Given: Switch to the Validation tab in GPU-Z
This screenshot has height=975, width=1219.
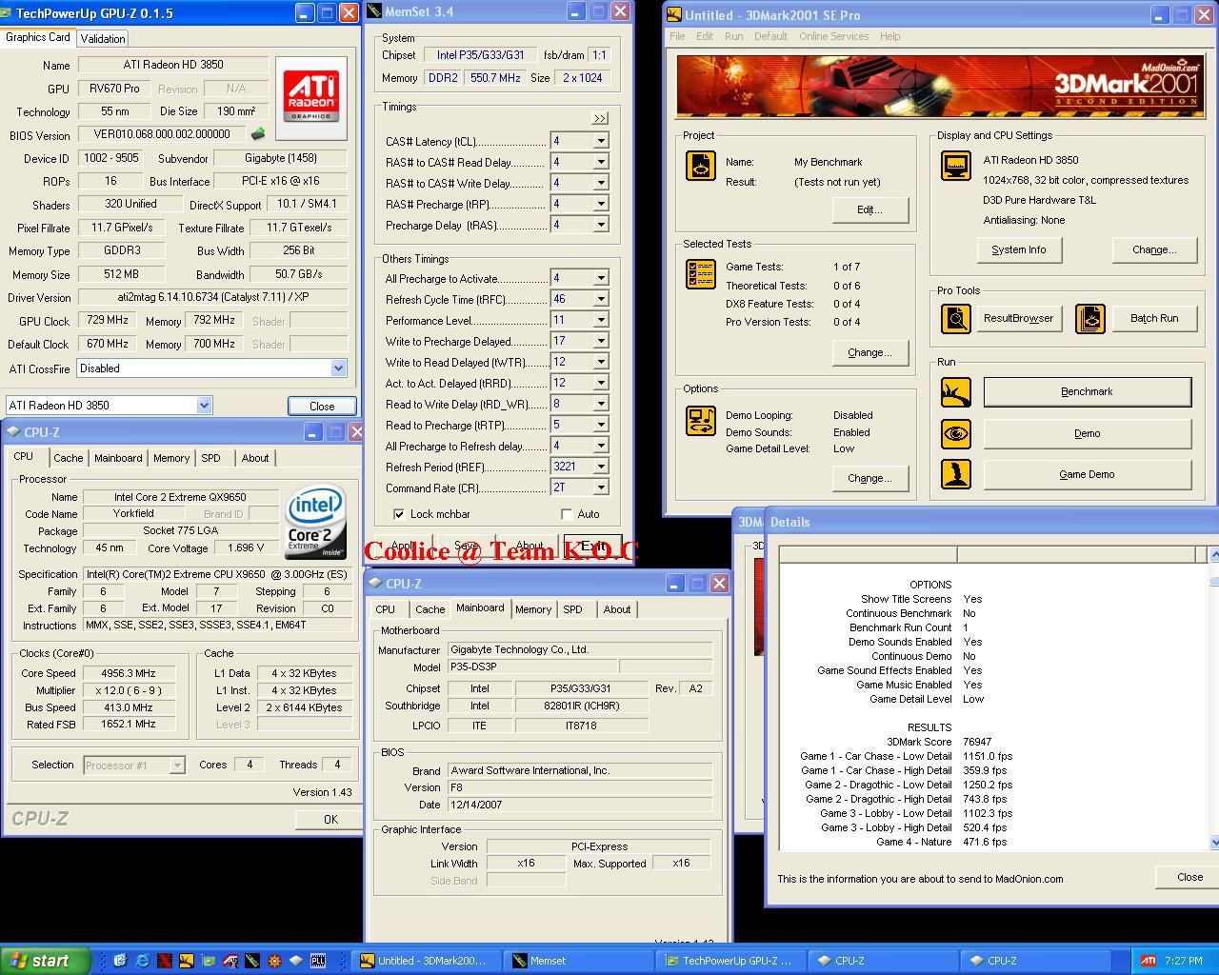Looking at the screenshot, I should (x=102, y=38).
